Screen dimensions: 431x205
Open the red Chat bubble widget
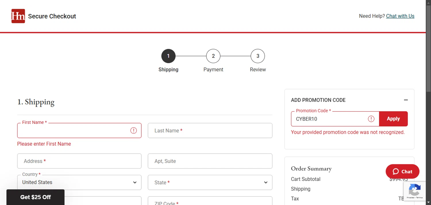(x=402, y=171)
